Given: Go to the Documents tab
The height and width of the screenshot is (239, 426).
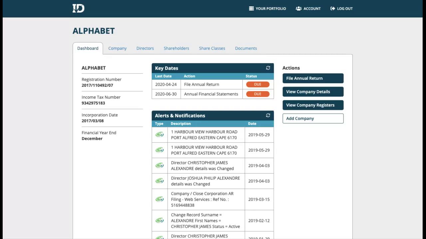Looking at the screenshot, I should click(x=246, y=48).
